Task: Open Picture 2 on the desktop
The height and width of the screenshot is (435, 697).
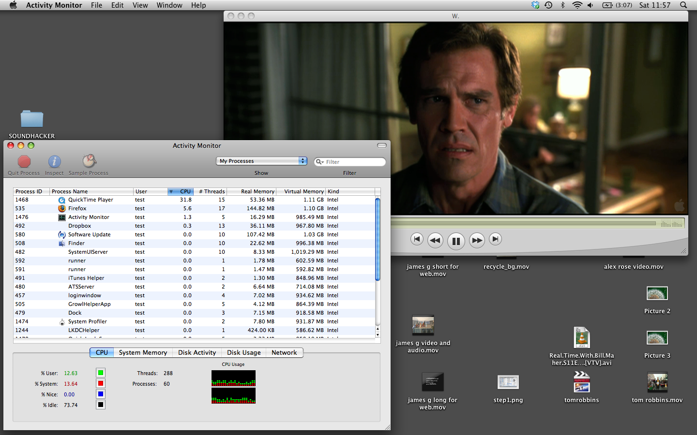Action: coord(657,293)
